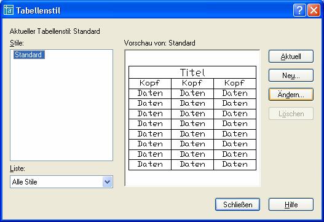This screenshot has height=222, width=324.
Task: Open help with the Hilfe button
Action: coord(291,205)
